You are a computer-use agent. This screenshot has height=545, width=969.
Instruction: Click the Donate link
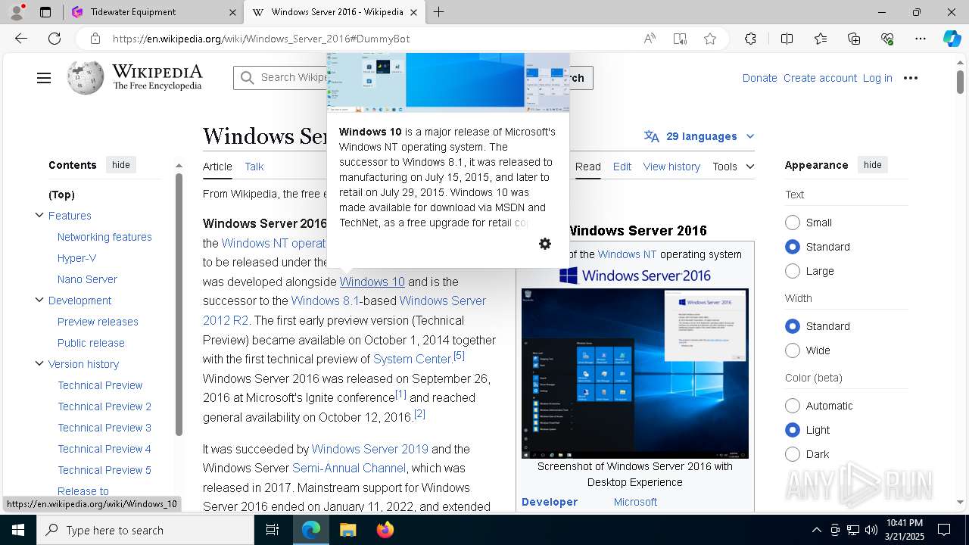(x=759, y=78)
